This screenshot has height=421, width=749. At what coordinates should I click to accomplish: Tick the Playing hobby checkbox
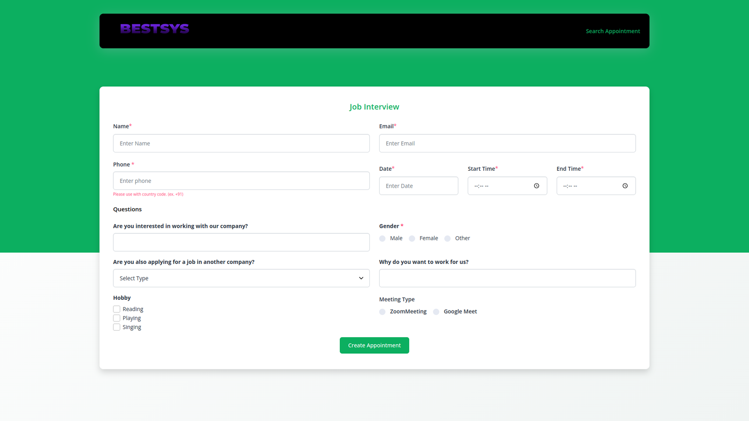point(117,318)
